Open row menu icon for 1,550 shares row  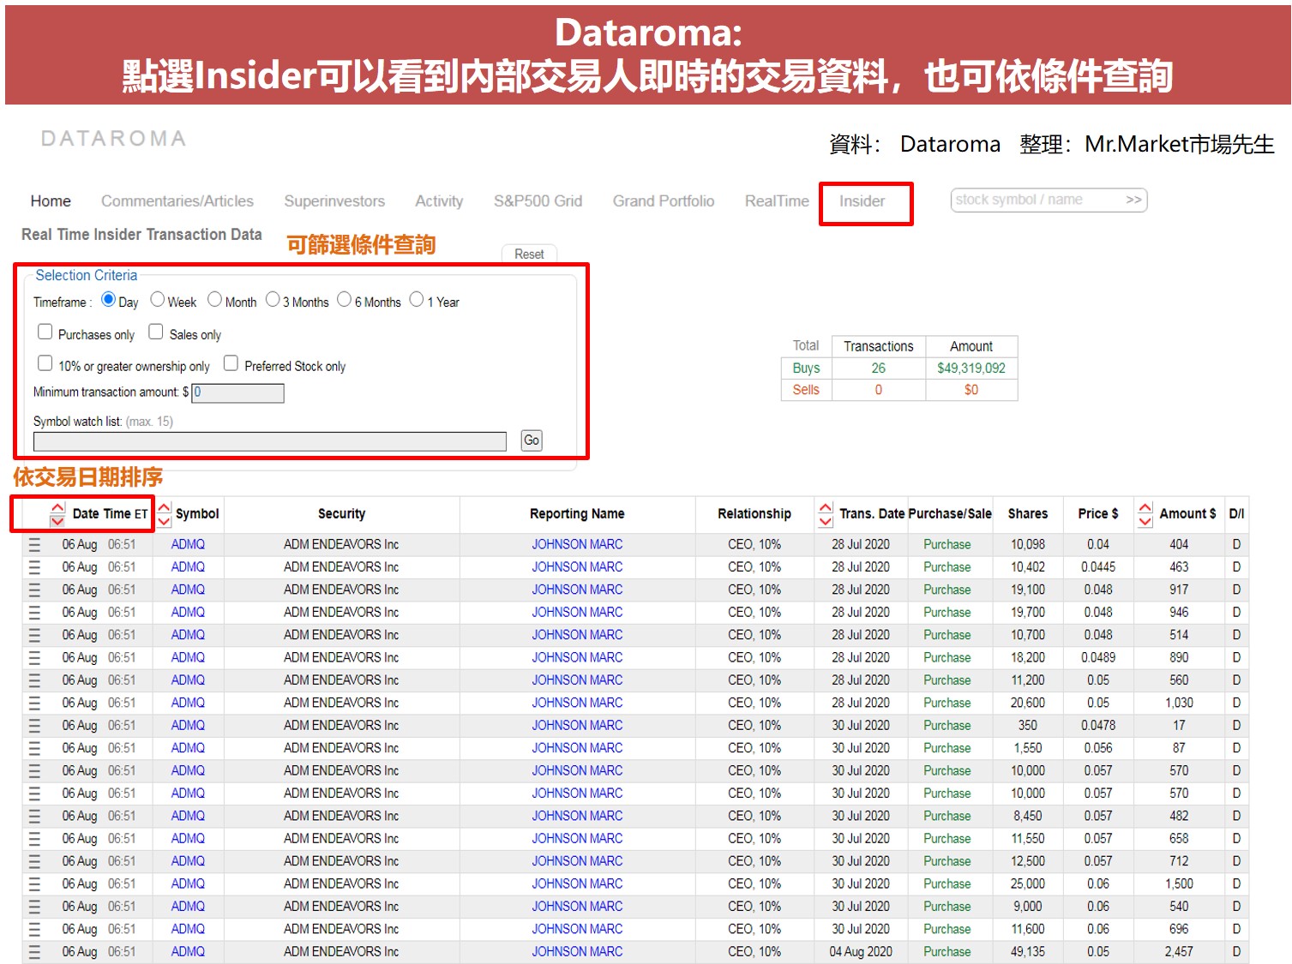(x=34, y=748)
